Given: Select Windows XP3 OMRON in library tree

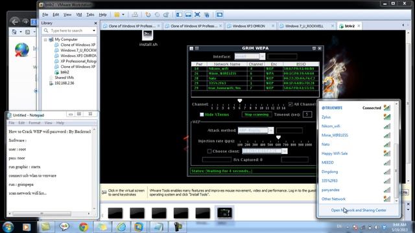Looking at the screenshot, I should coord(78,56).
